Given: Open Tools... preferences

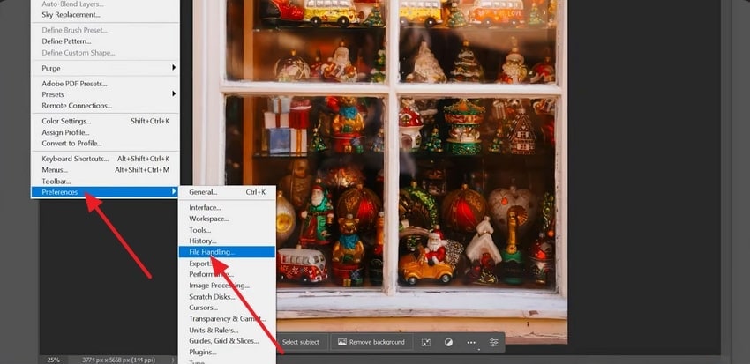Looking at the screenshot, I should click(x=227, y=230).
